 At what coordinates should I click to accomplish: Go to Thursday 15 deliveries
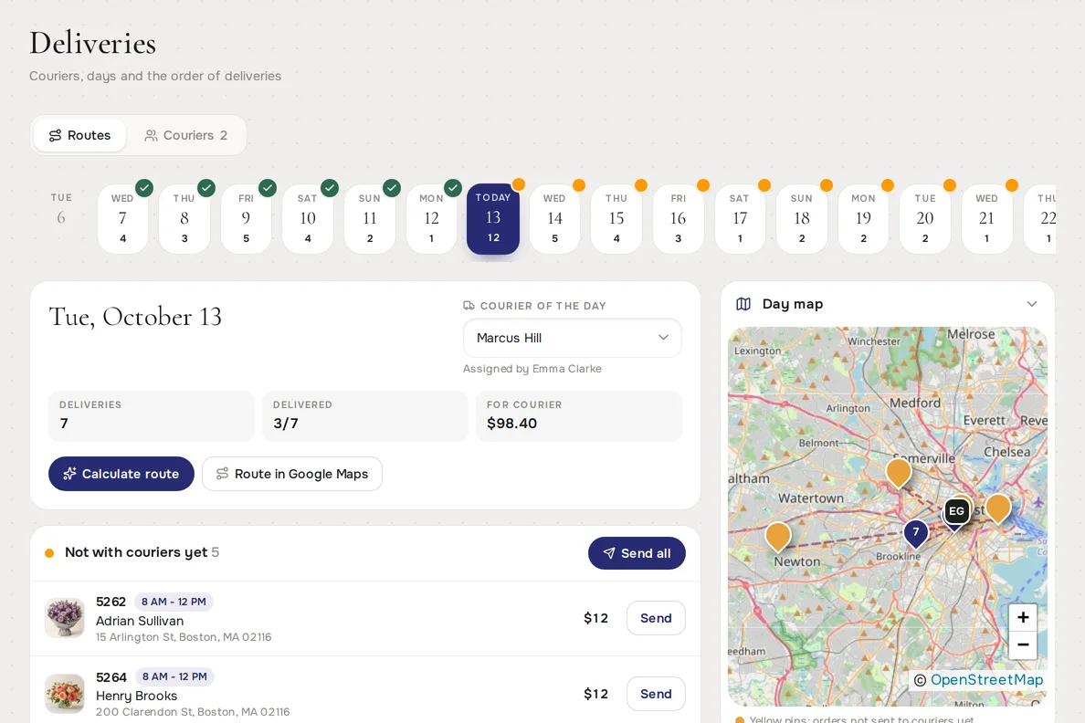click(x=616, y=218)
